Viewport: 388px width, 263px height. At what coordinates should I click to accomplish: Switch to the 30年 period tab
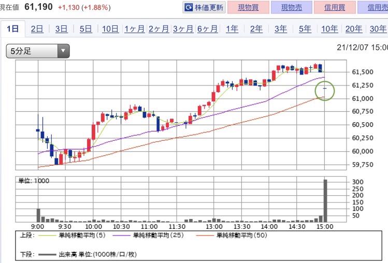378,29
